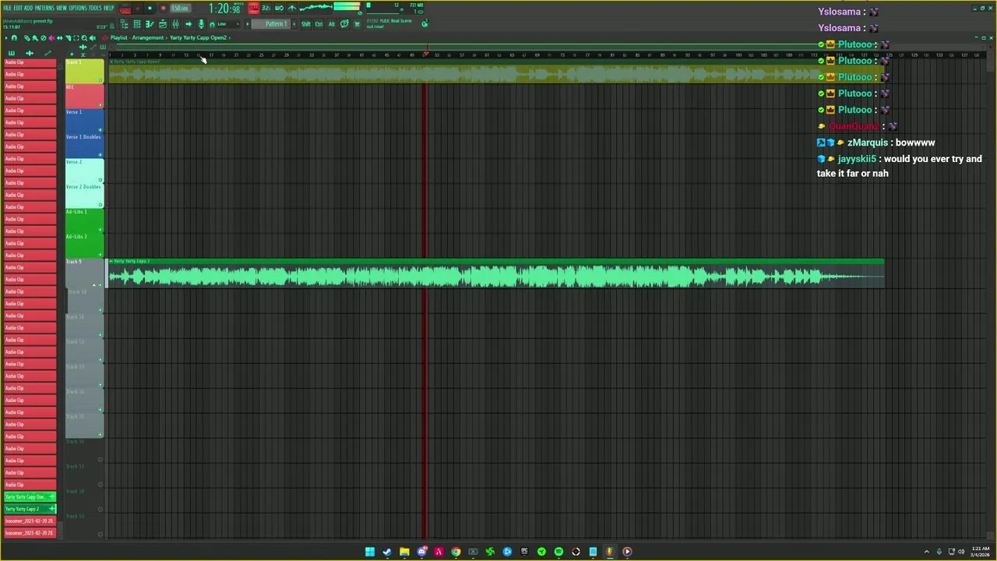
Task: Open the Line snap dropdown
Action: [x=228, y=24]
